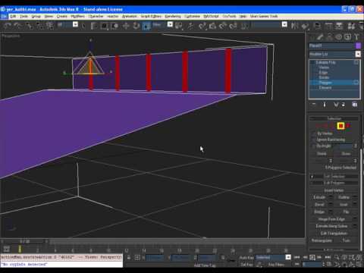Image resolution: width=364 pixels, height=273 pixels.
Task: Click the Element sub-object selection icon
Action: (x=348, y=126)
